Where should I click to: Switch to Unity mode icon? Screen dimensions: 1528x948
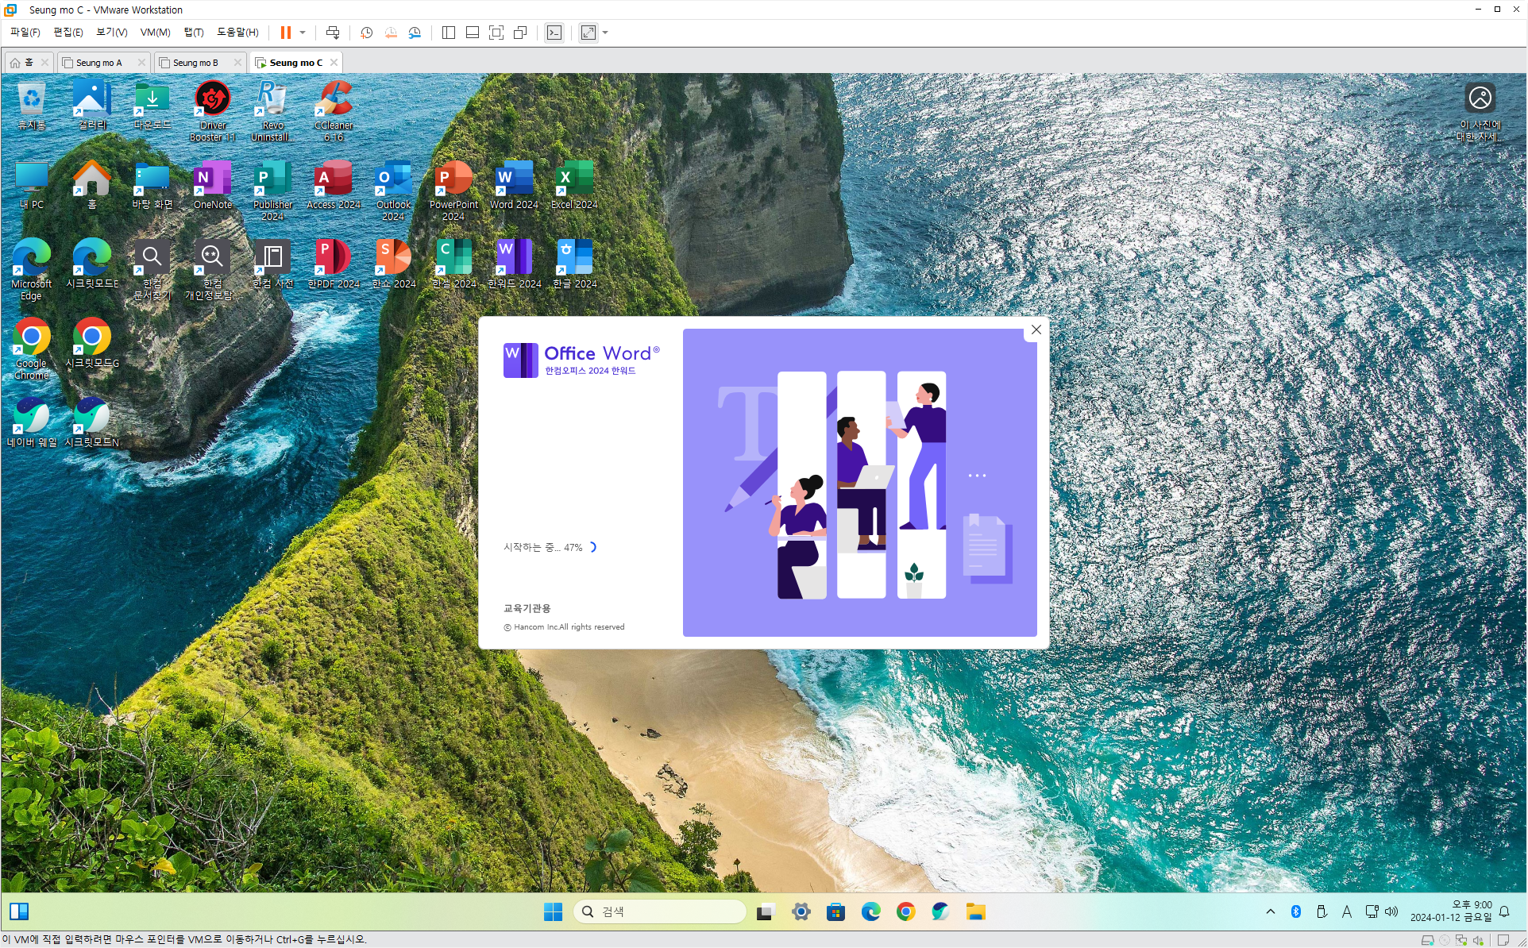coord(520,33)
